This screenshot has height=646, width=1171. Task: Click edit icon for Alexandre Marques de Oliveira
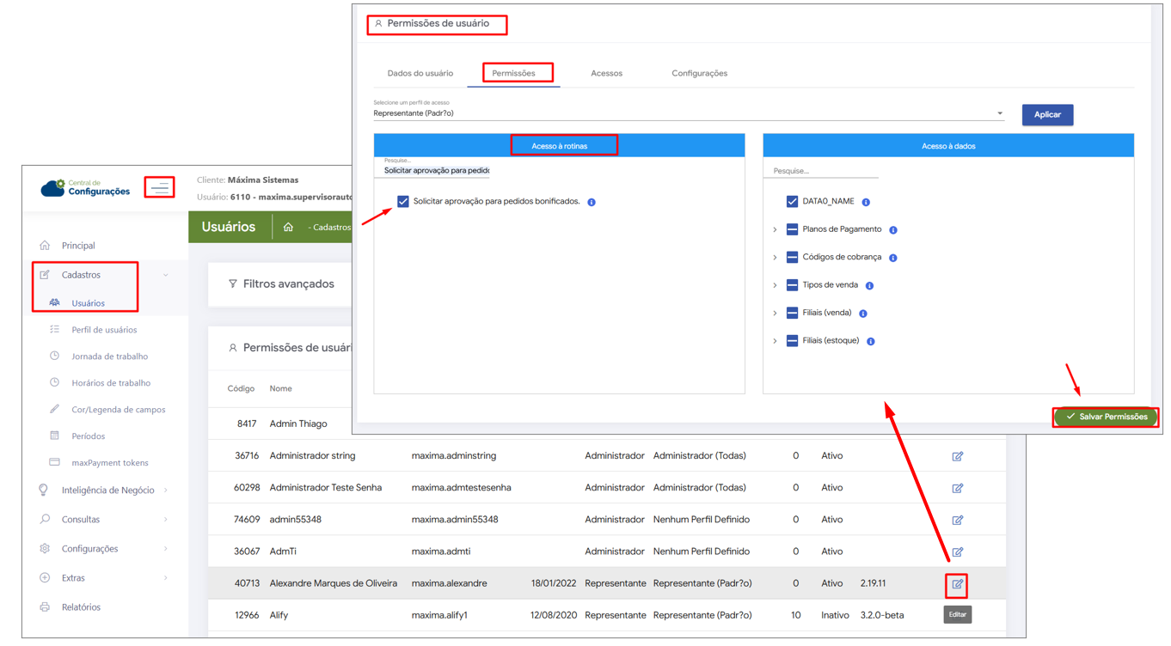pyautogui.click(x=957, y=584)
